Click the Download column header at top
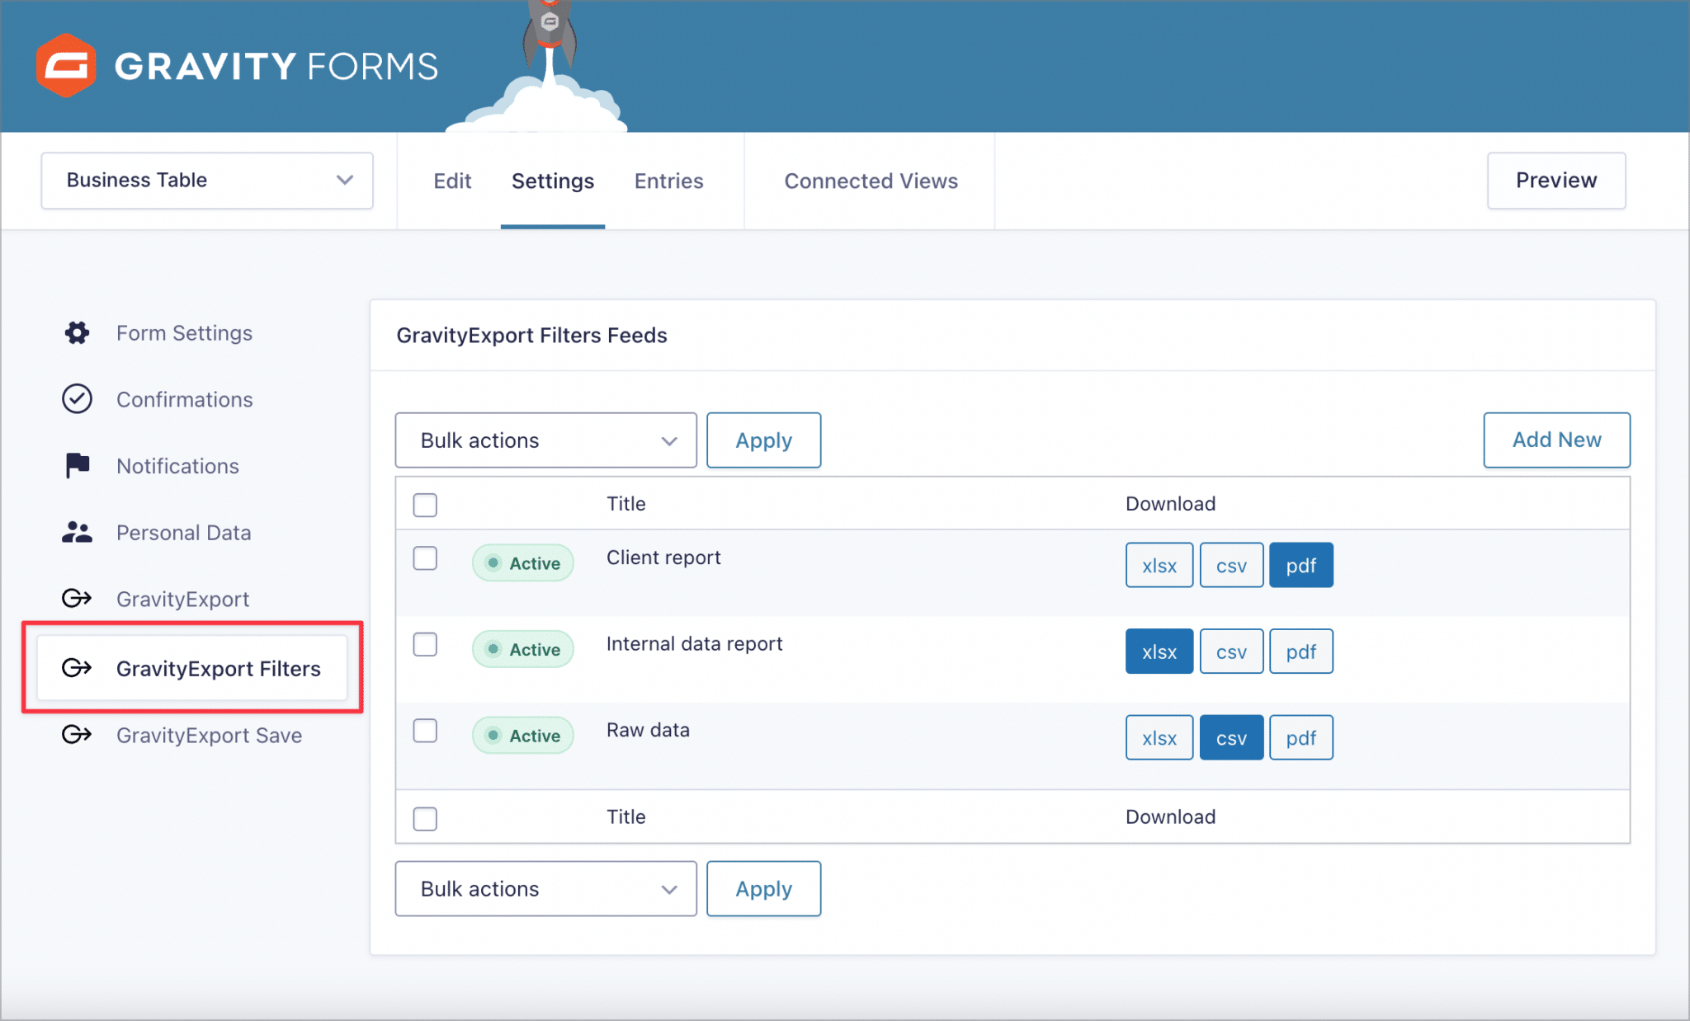The width and height of the screenshot is (1690, 1021). [1170, 504]
